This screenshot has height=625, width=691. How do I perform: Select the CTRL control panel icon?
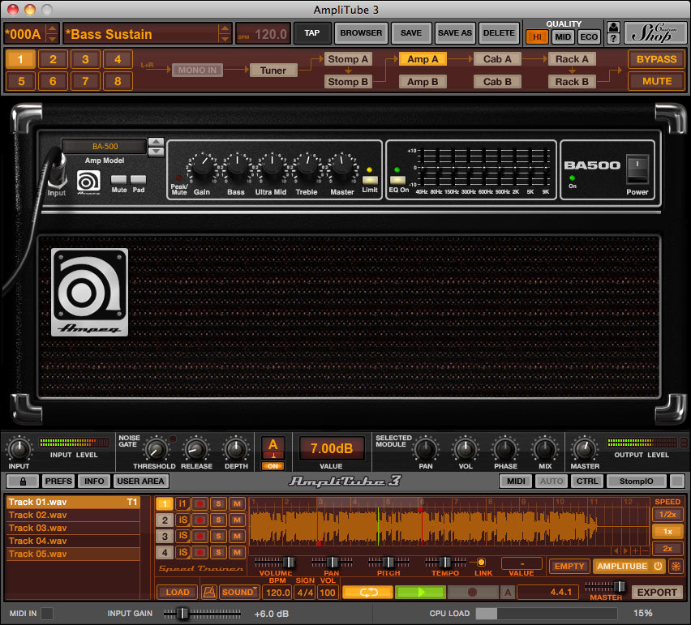tap(586, 481)
